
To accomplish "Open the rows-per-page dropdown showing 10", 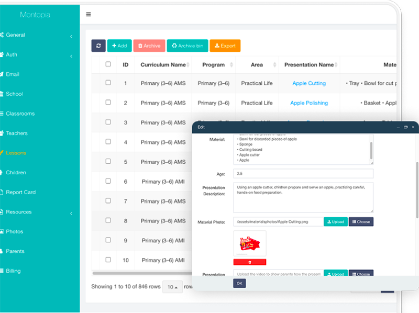I will click(171, 287).
